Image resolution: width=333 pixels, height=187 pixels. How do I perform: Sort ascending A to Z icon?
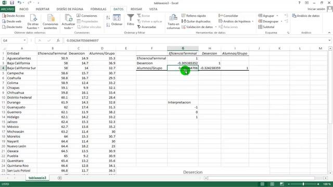(108, 18)
